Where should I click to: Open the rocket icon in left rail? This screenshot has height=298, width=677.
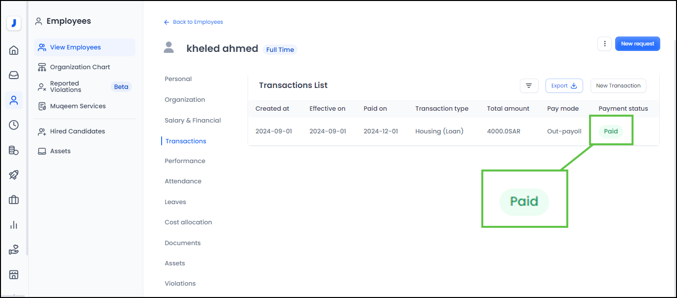click(x=14, y=175)
